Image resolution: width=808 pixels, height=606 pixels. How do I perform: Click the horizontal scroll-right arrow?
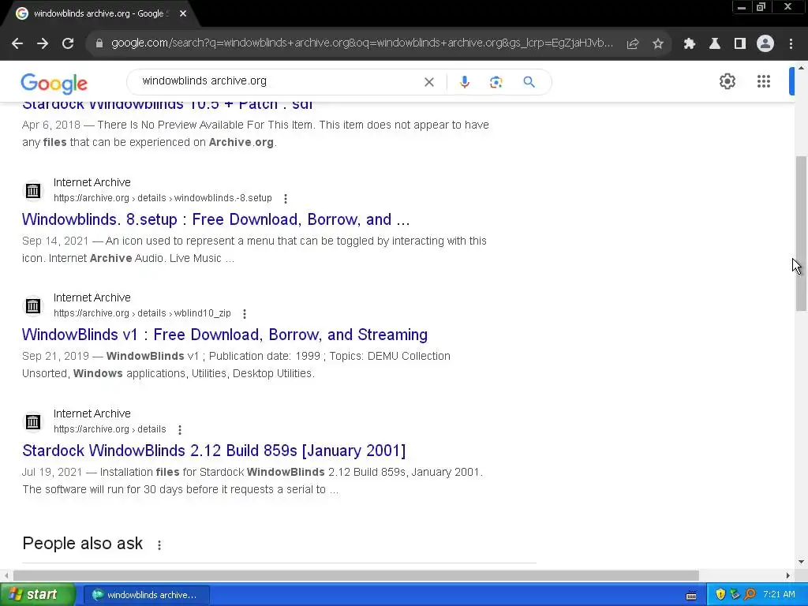tap(787, 575)
